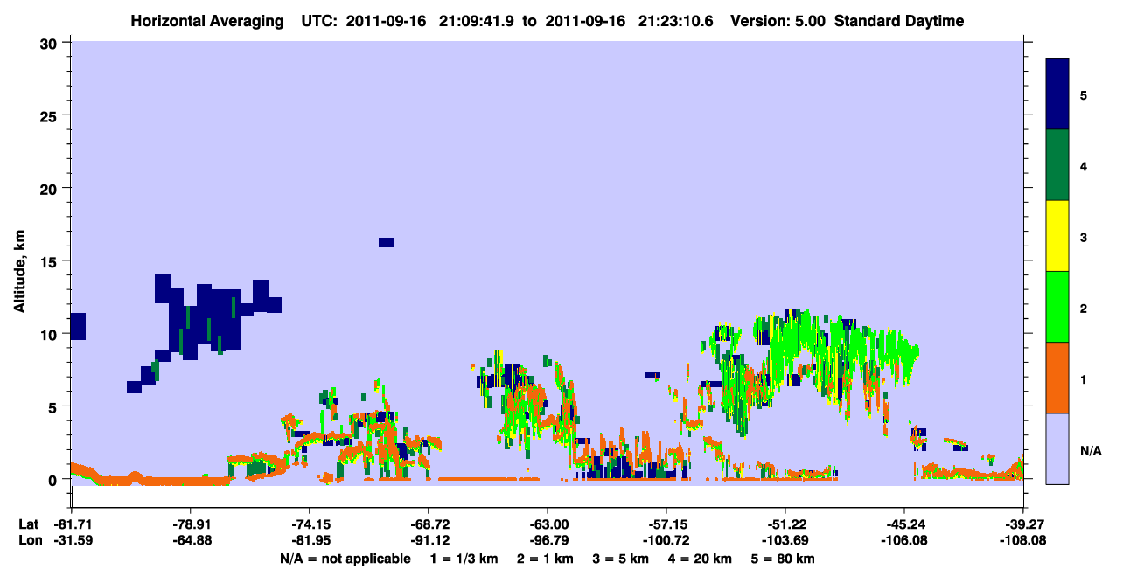Image resolution: width=1137 pixels, height=583 pixels.
Task: Click the orange level 1 color swatch
Action: [x=1057, y=378]
